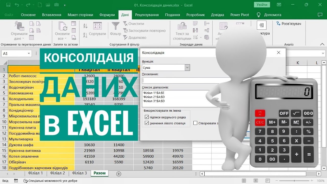Switch to the Філіал 3 sheet tab
The width and height of the screenshot is (327, 184).
tap(79, 173)
